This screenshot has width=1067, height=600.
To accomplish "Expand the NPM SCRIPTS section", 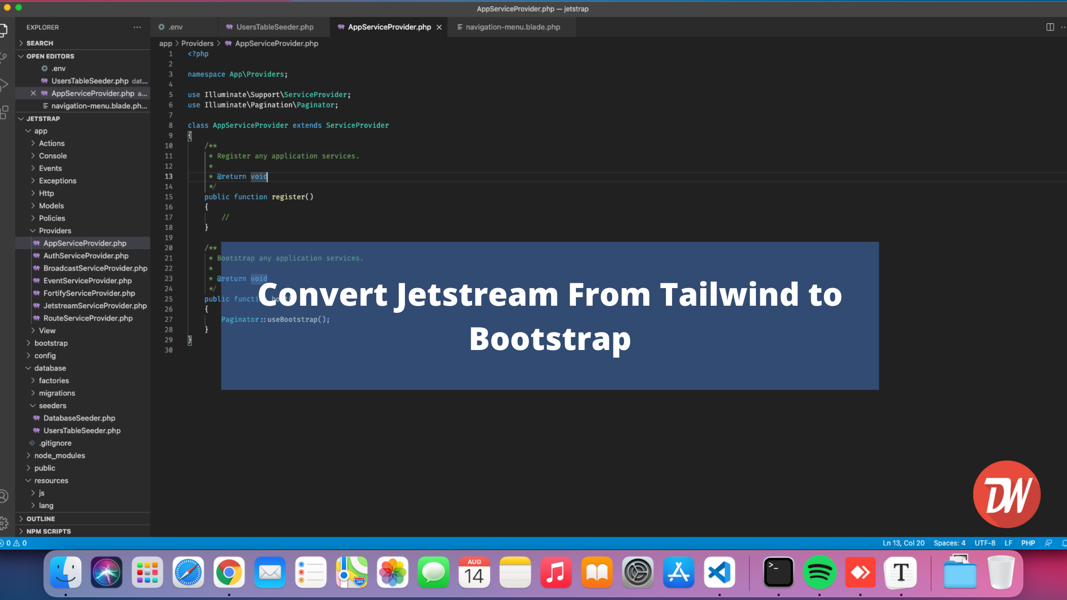I will [83, 531].
